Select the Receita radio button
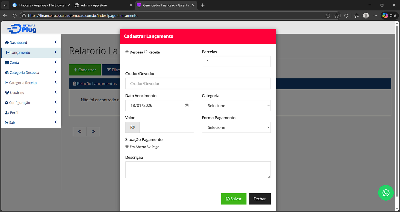The height and width of the screenshot is (212, 400). (x=146, y=52)
